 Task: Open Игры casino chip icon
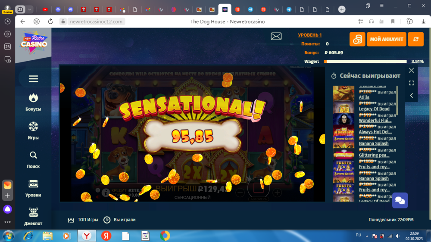33,127
